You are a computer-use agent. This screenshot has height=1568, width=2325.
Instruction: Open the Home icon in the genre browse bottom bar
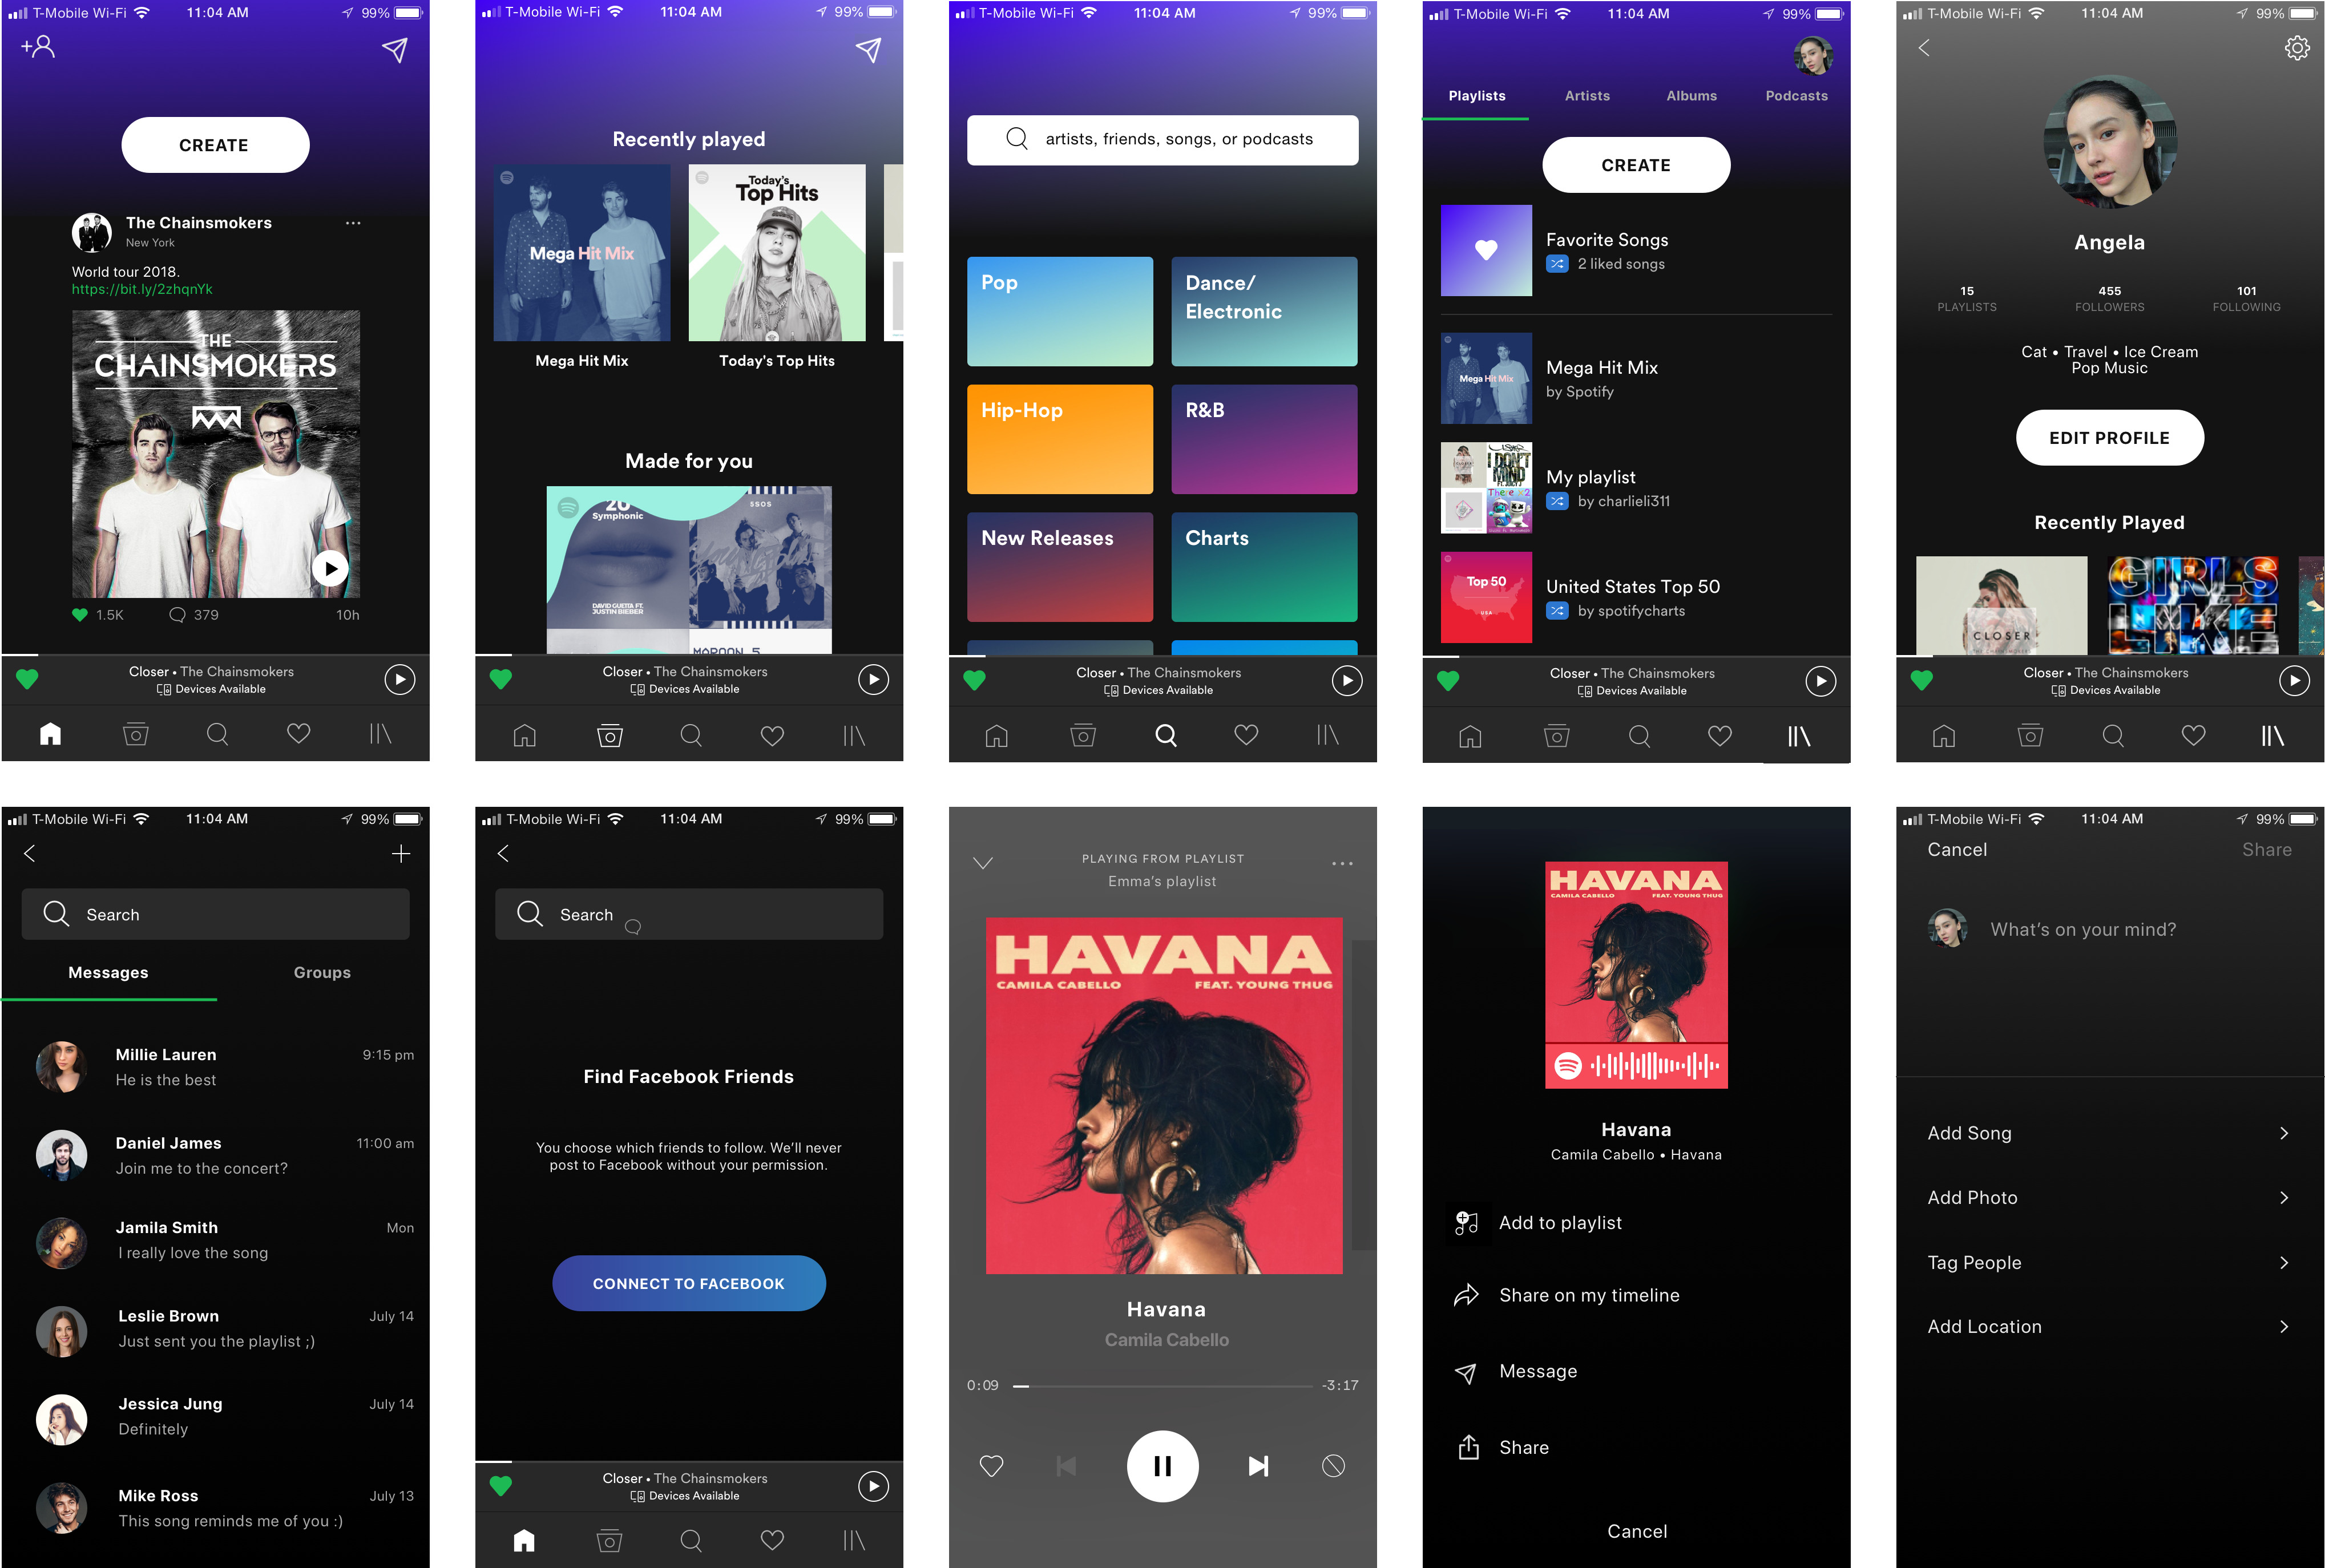[x=996, y=736]
